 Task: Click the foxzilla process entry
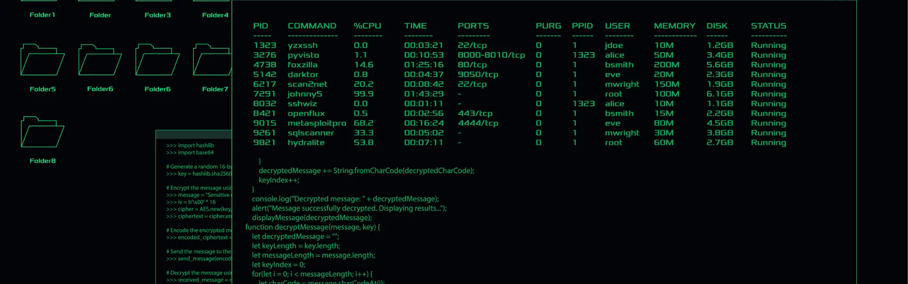pyautogui.click(x=303, y=65)
